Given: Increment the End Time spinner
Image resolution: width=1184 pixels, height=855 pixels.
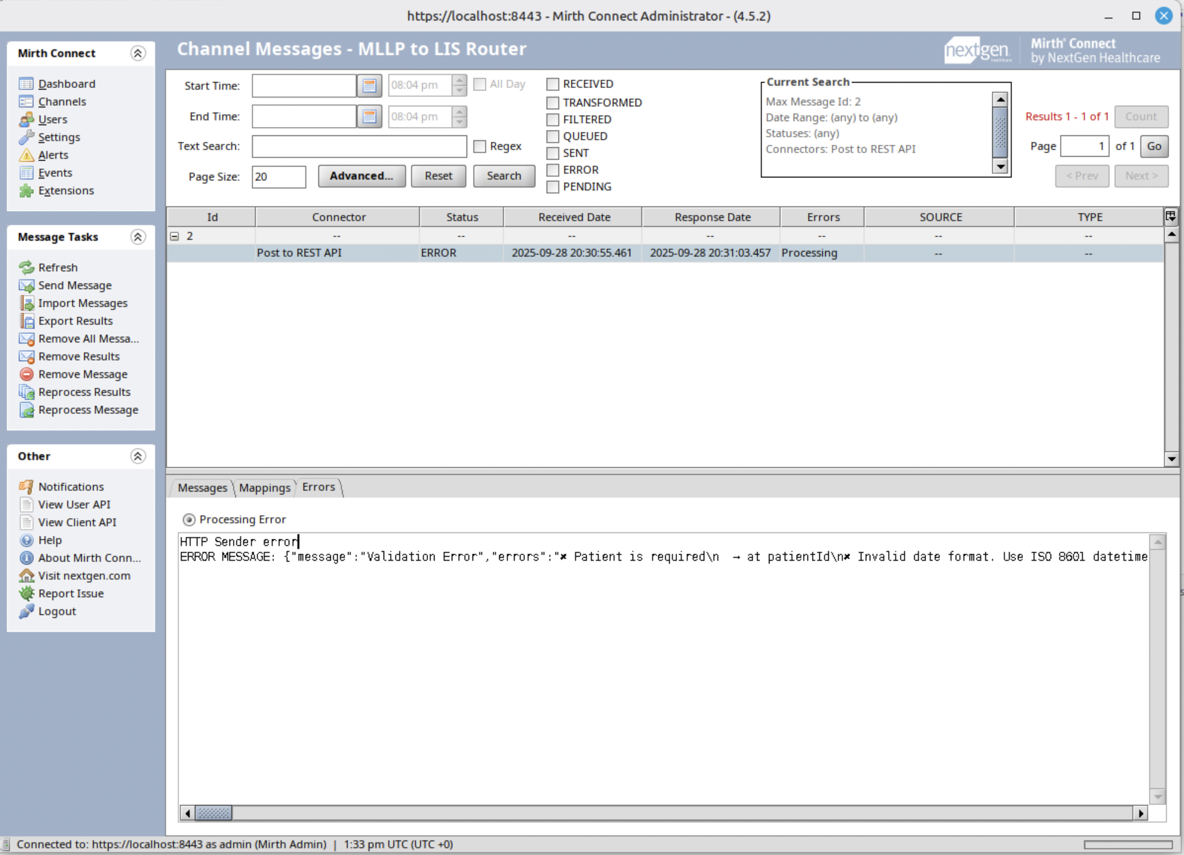Looking at the screenshot, I should point(459,112).
